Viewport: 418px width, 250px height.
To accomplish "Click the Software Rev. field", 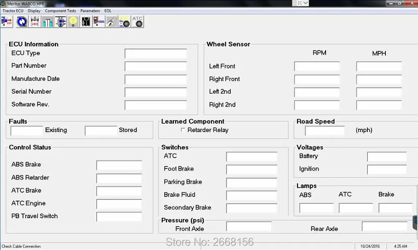I will click(x=155, y=105).
